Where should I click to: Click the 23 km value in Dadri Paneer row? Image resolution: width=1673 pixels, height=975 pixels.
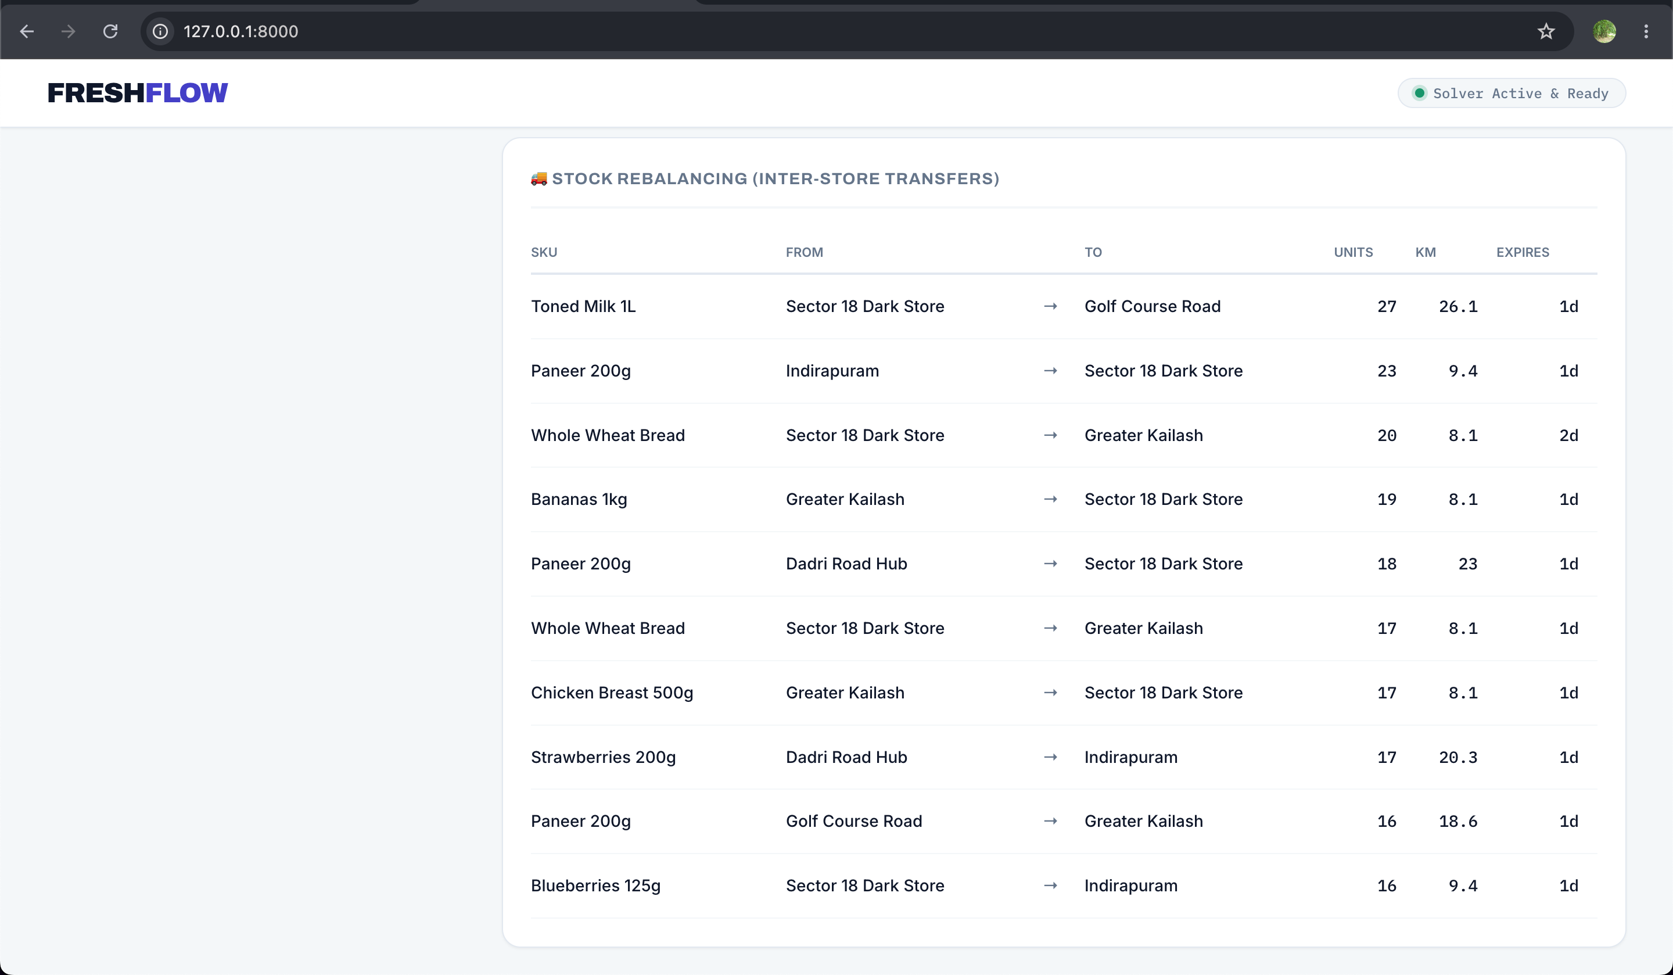pyautogui.click(x=1467, y=564)
